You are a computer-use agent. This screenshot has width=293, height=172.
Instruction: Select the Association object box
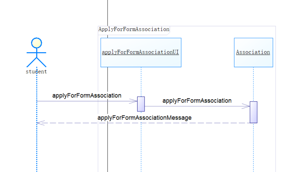pos(253,52)
